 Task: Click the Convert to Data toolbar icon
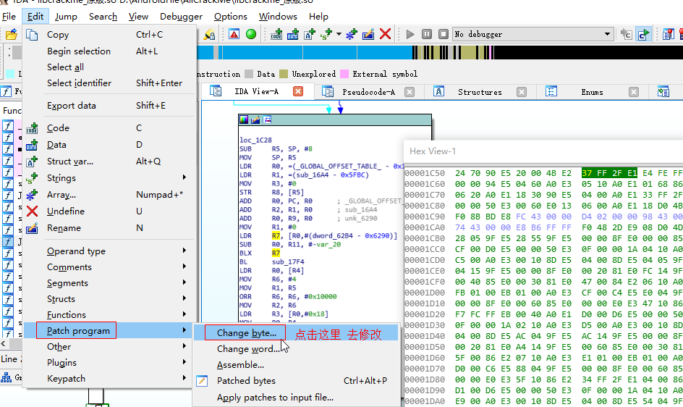[293, 34]
